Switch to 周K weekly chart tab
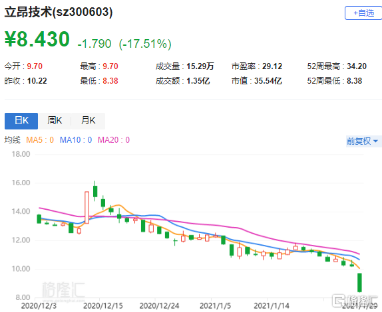This screenshot has width=382, height=312. (x=55, y=121)
